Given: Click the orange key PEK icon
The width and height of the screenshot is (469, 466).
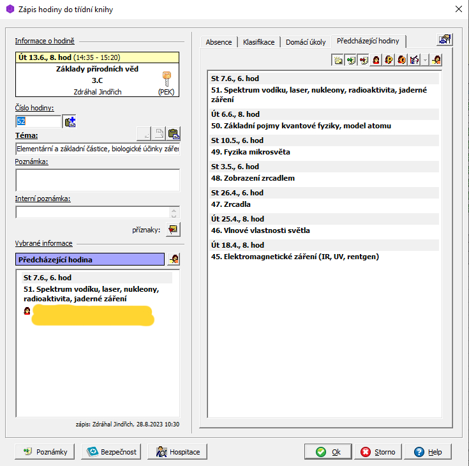Looking at the screenshot, I should point(167,79).
